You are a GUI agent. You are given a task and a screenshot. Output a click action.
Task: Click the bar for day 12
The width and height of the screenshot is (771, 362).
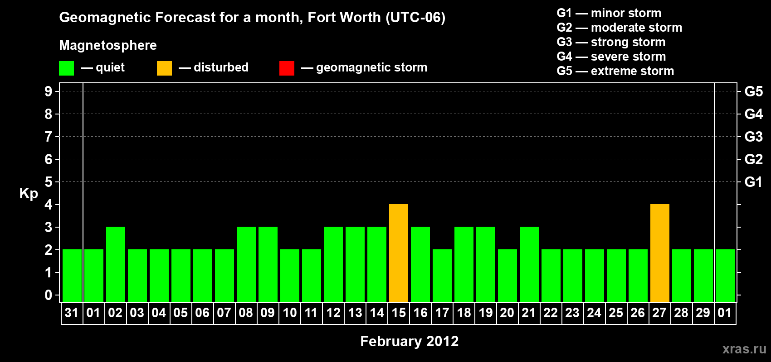coord(333,264)
